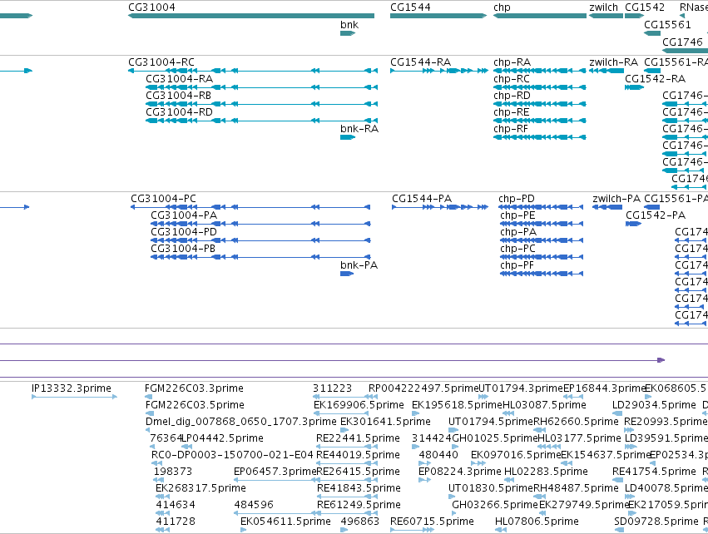708x534 pixels.
Task: Click the CG31004-PB protein label
Action: pyautogui.click(x=183, y=249)
